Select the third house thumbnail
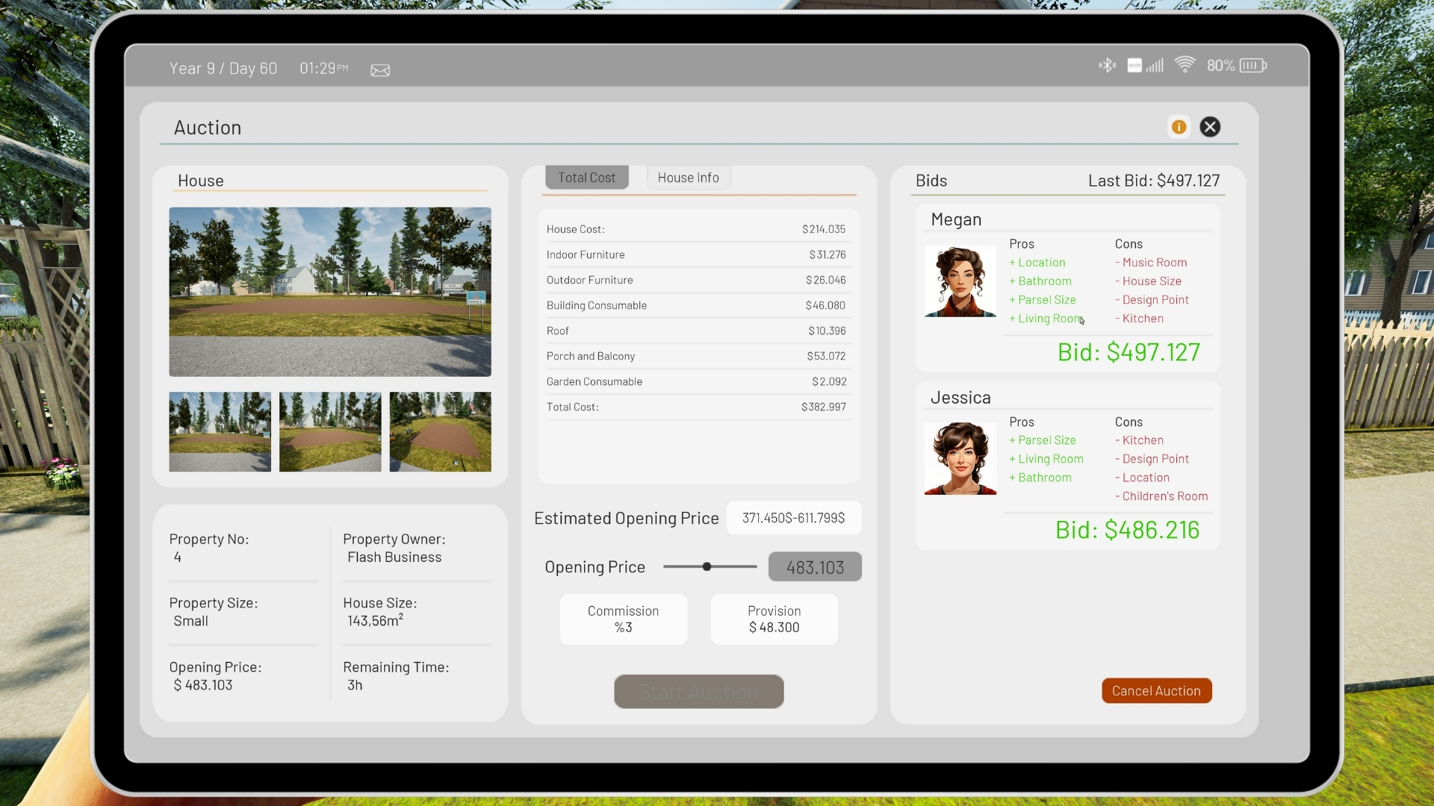The height and width of the screenshot is (806, 1434). (440, 432)
